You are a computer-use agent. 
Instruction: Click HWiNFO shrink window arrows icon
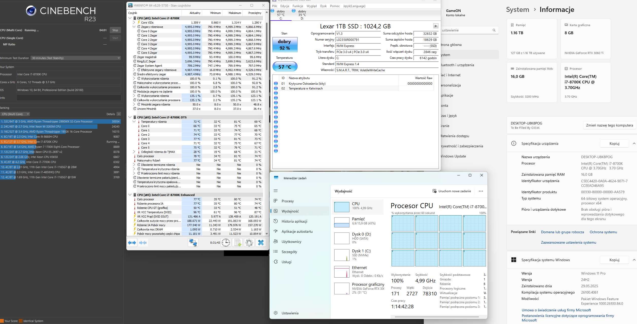(143, 243)
